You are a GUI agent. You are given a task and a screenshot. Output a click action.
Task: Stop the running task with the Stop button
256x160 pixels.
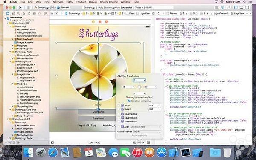28,7
